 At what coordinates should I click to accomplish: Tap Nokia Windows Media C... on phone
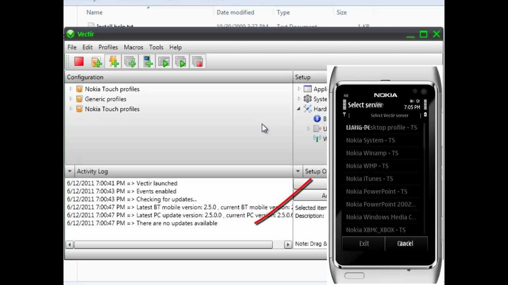pyautogui.click(x=381, y=217)
